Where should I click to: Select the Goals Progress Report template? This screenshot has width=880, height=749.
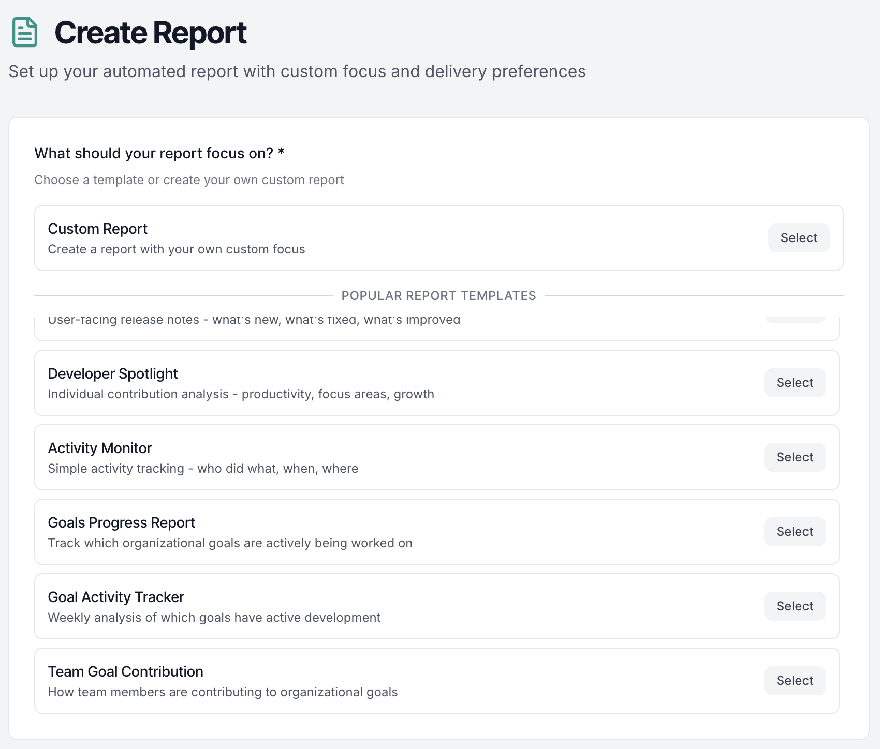[x=795, y=531]
